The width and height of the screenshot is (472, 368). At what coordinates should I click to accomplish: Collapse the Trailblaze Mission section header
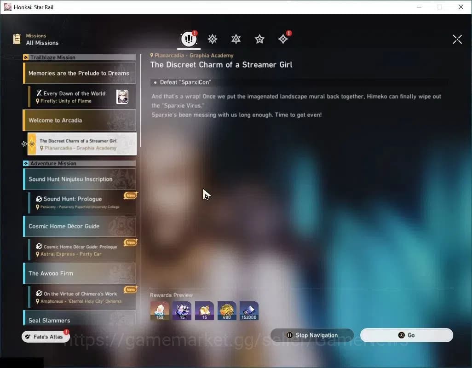click(x=79, y=57)
